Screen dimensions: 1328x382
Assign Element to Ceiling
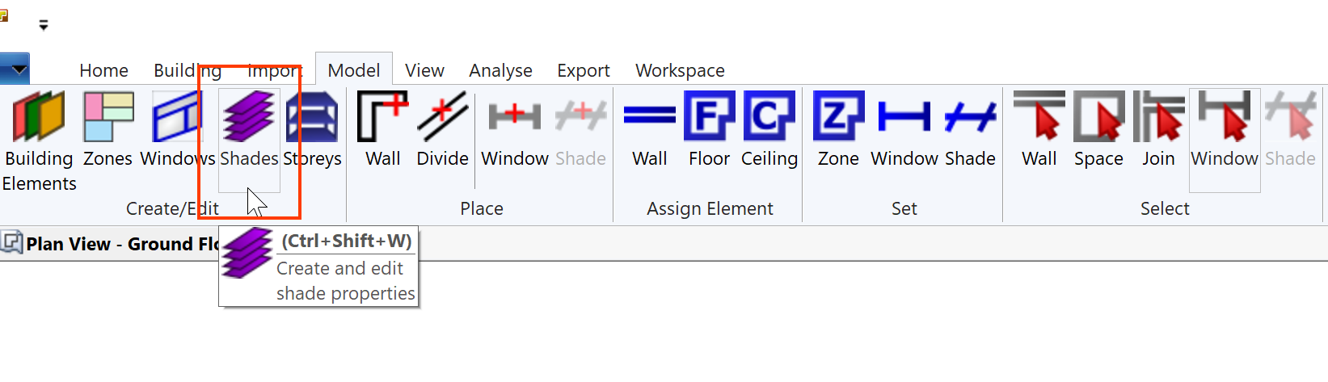pos(769,131)
